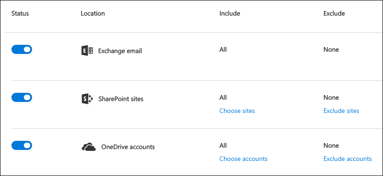Click the Exclude column header
Image resolution: width=383 pixels, height=176 pixels.
point(334,13)
